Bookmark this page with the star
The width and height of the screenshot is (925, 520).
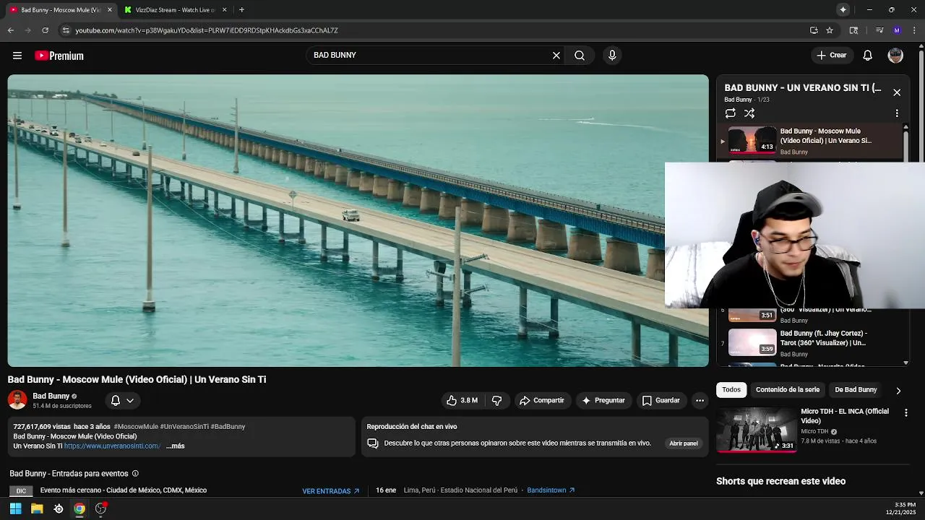830,30
